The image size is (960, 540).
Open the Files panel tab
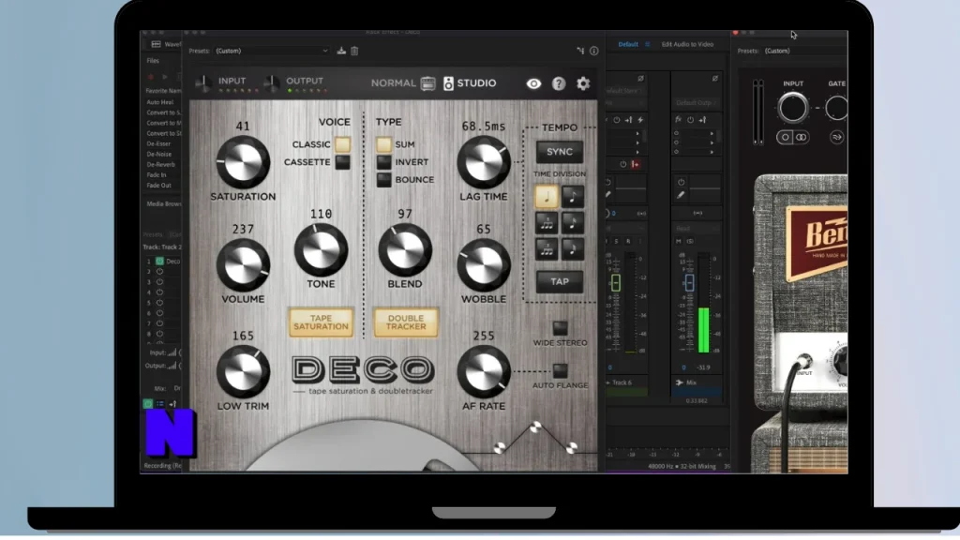(153, 61)
